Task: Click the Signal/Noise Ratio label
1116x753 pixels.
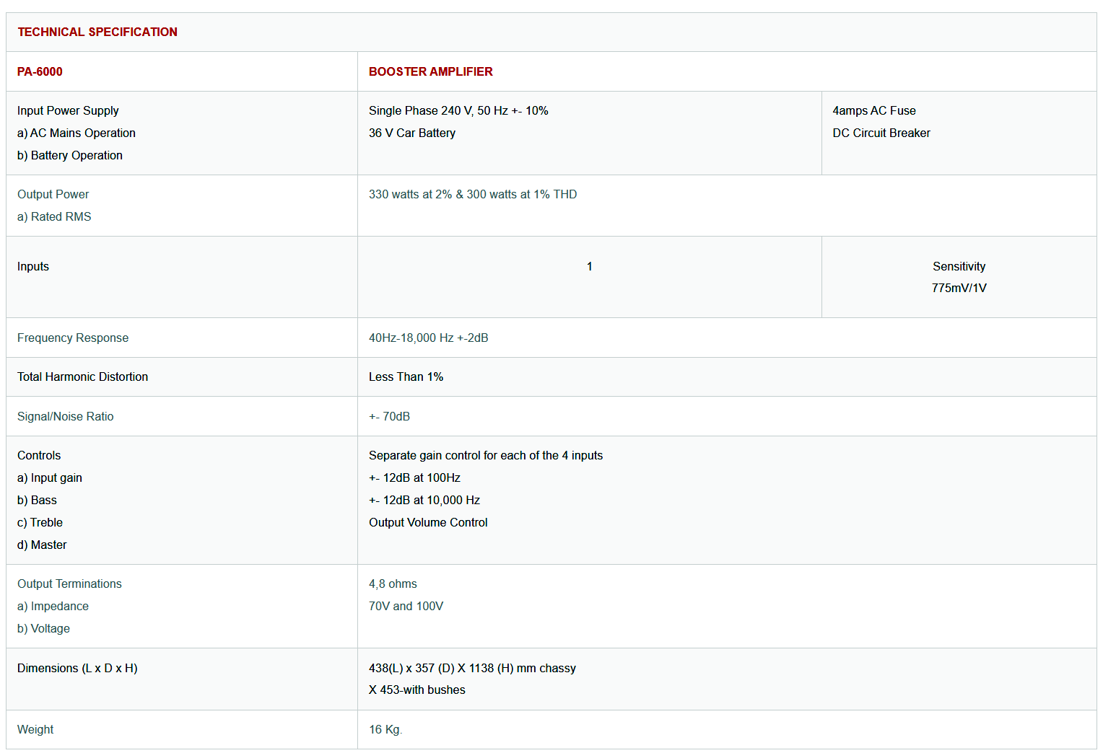Action: (65, 416)
